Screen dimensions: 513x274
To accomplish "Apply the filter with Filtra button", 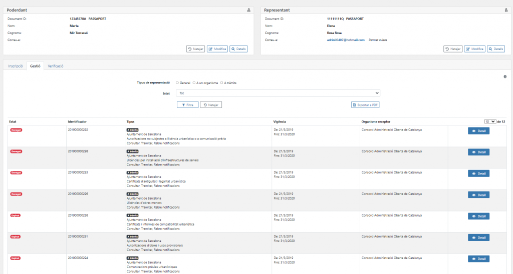I will tap(187, 104).
